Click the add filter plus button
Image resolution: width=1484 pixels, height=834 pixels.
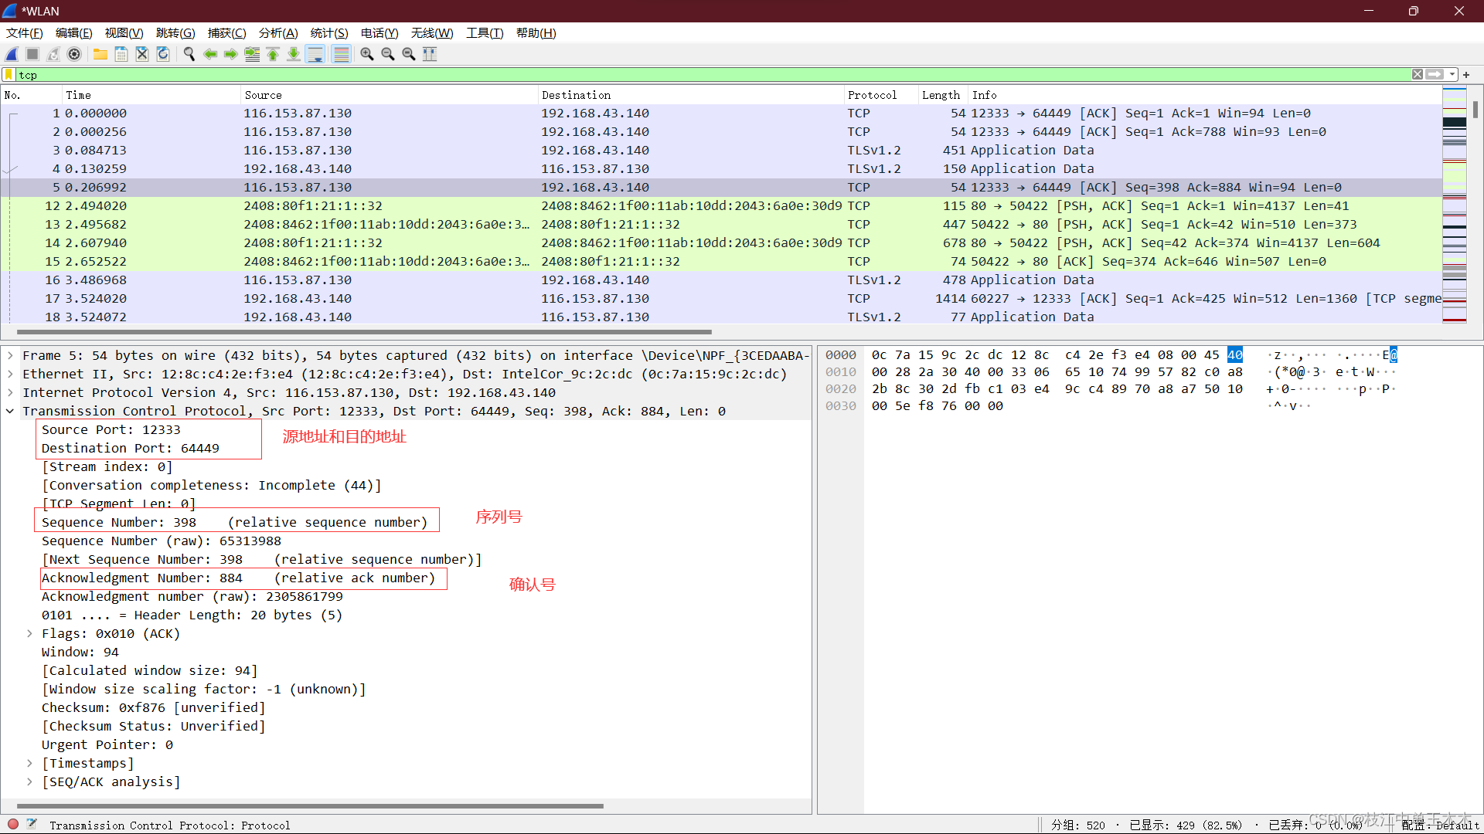point(1466,75)
